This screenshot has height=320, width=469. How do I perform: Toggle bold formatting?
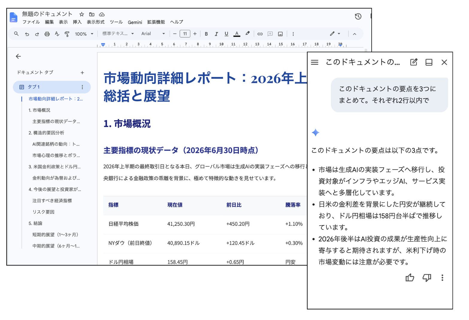tap(206, 34)
